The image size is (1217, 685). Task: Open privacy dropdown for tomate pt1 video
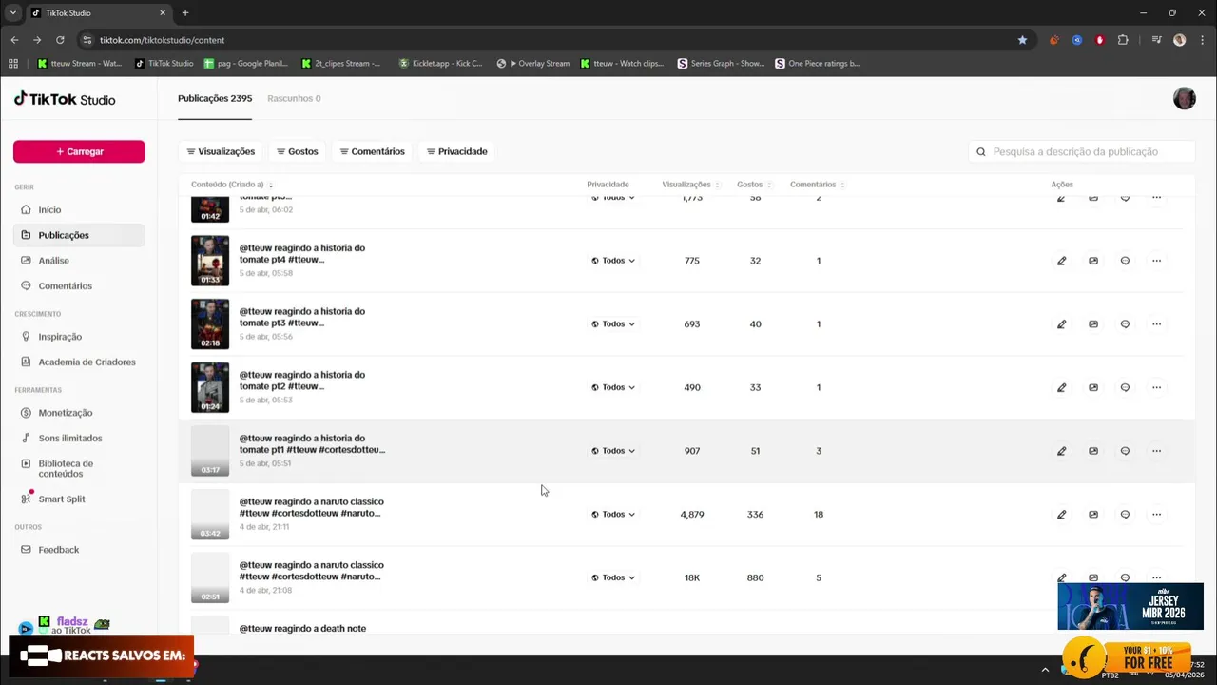point(613,451)
